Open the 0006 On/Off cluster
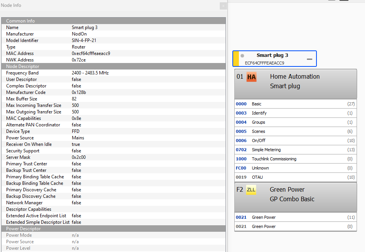The width and height of the screenshot is (365, 252). 295,141
